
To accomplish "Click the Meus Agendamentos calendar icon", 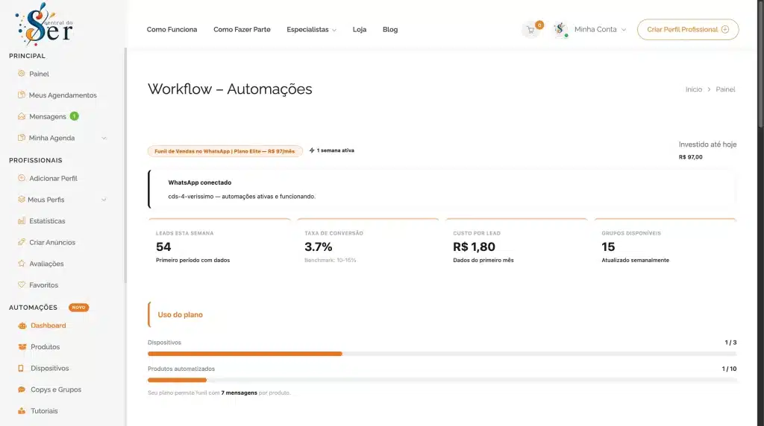I will pyautogui.click(x=22, y=95).
